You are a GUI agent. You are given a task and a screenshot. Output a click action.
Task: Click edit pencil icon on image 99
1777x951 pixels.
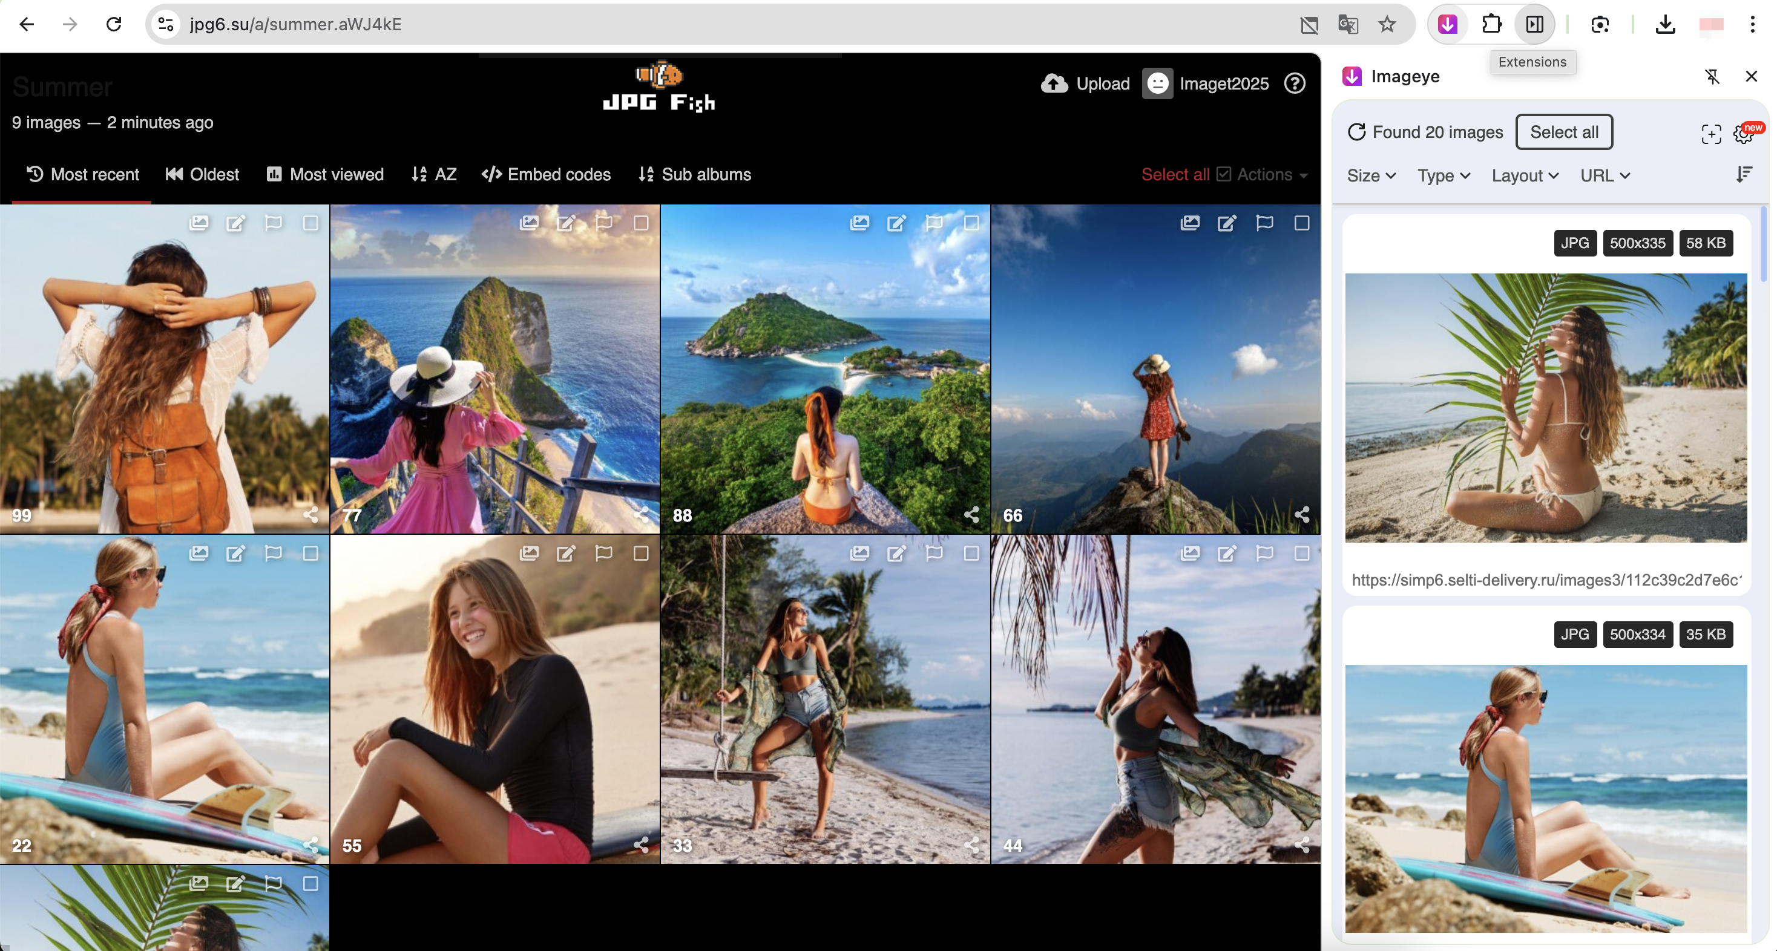point(236,223)
